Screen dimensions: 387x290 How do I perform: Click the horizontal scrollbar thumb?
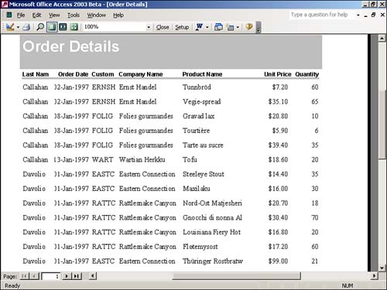point(237,276)
